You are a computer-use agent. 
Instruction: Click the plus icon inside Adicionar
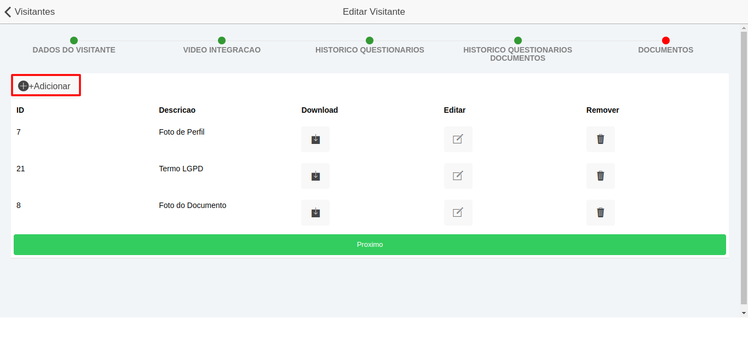pos(23,85)
